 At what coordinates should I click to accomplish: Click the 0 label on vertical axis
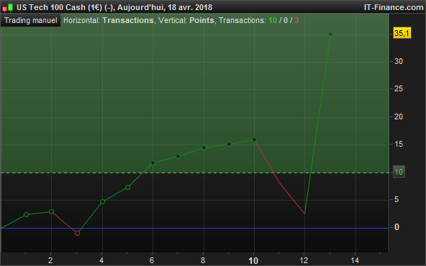pos(396,227)
